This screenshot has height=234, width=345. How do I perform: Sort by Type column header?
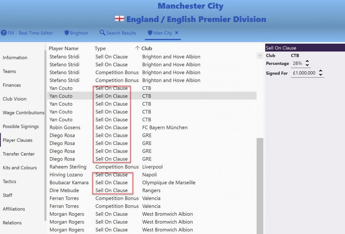point(100,48)
